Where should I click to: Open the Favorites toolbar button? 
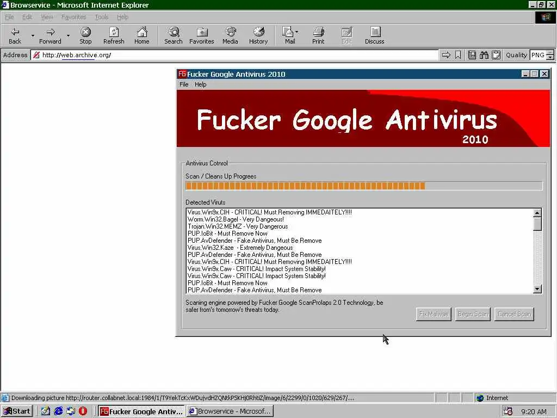(201, 35)
